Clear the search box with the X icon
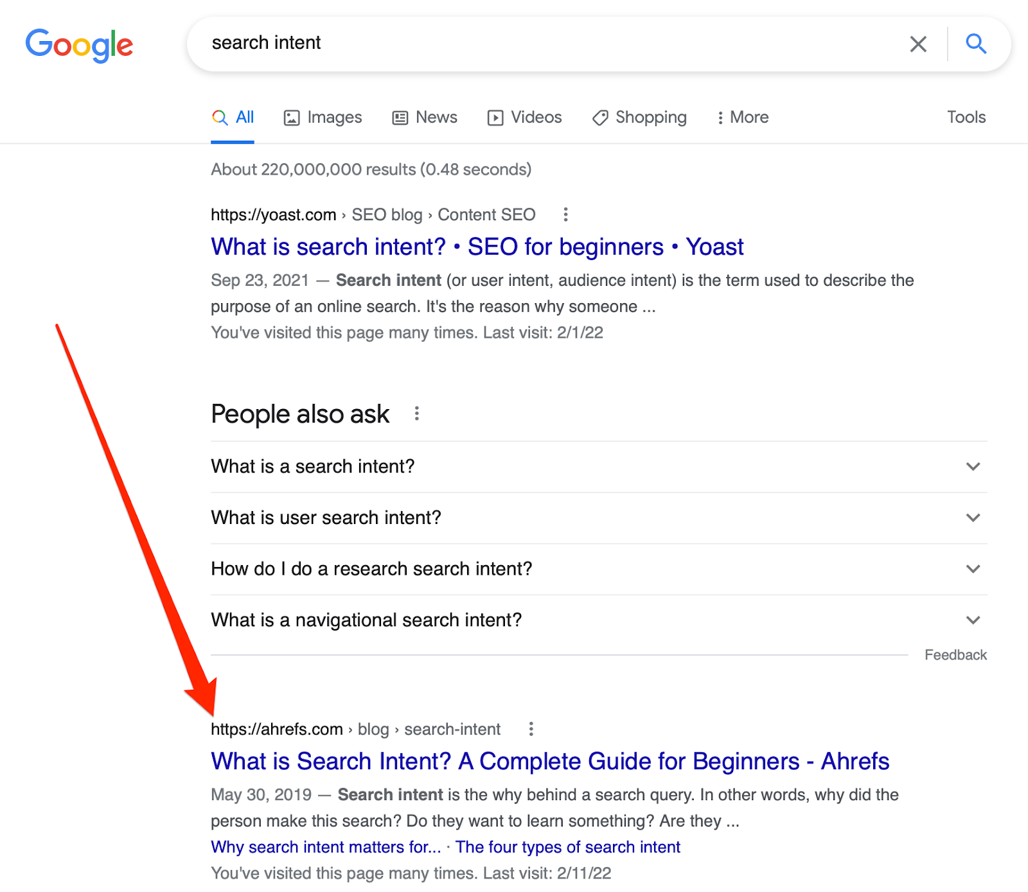This screenshot has height=892, width=1028. 918,44
